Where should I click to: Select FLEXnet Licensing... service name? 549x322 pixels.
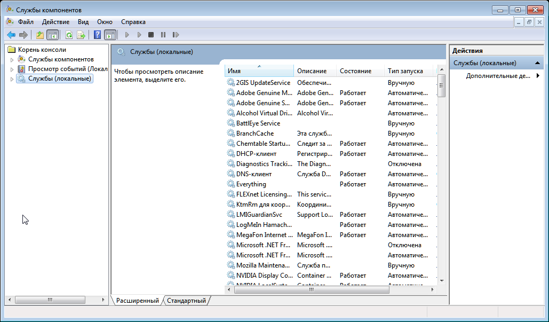point(264,194)
